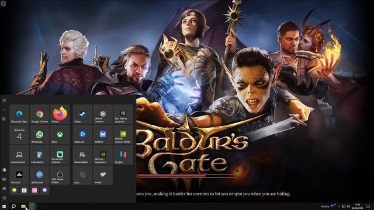Open the Power options button
The width and height of the screenshot is (374, 210).
click(4, 198)
